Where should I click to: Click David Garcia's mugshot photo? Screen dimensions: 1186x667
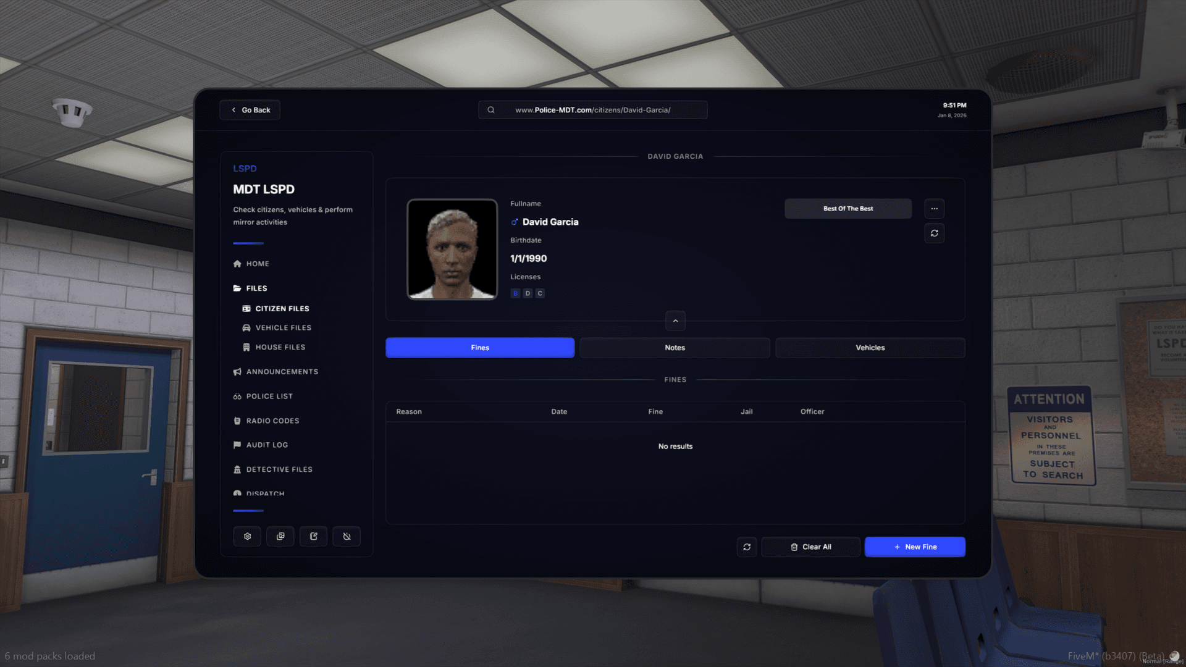[452, 250]
